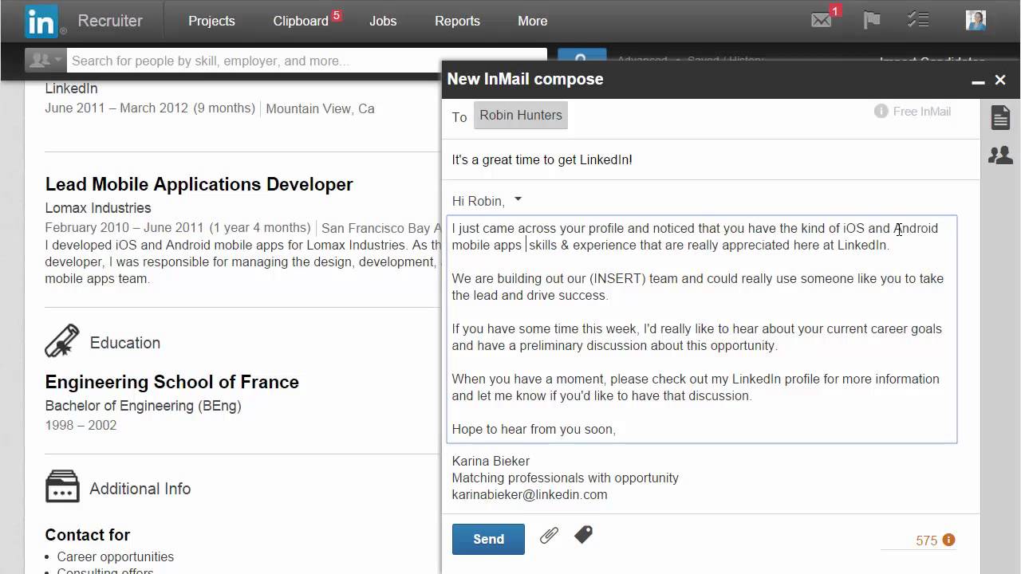The width and height of the screenshot is (1021, 574).
Task: Click the karinabieker@linkedin.com signature email
Action: pyautogui.click(x=530, y=494)
